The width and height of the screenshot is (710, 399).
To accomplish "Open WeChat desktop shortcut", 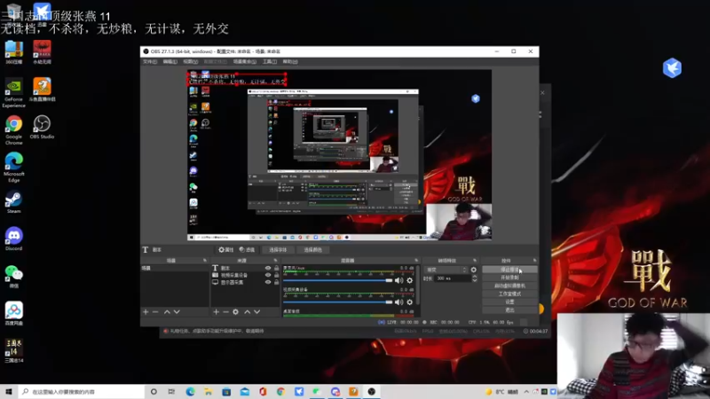I will pos(13,277).
